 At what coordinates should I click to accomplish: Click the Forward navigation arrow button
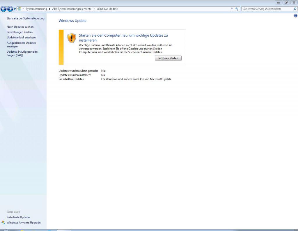(x=10, y=9)
